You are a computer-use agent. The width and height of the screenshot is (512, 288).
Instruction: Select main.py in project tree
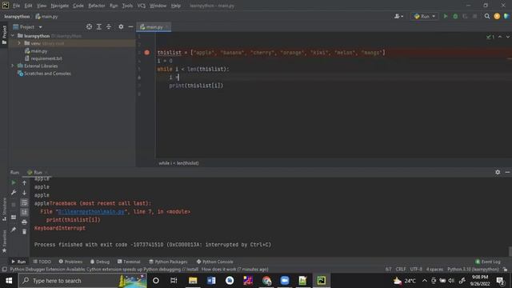tap(39, 51)
